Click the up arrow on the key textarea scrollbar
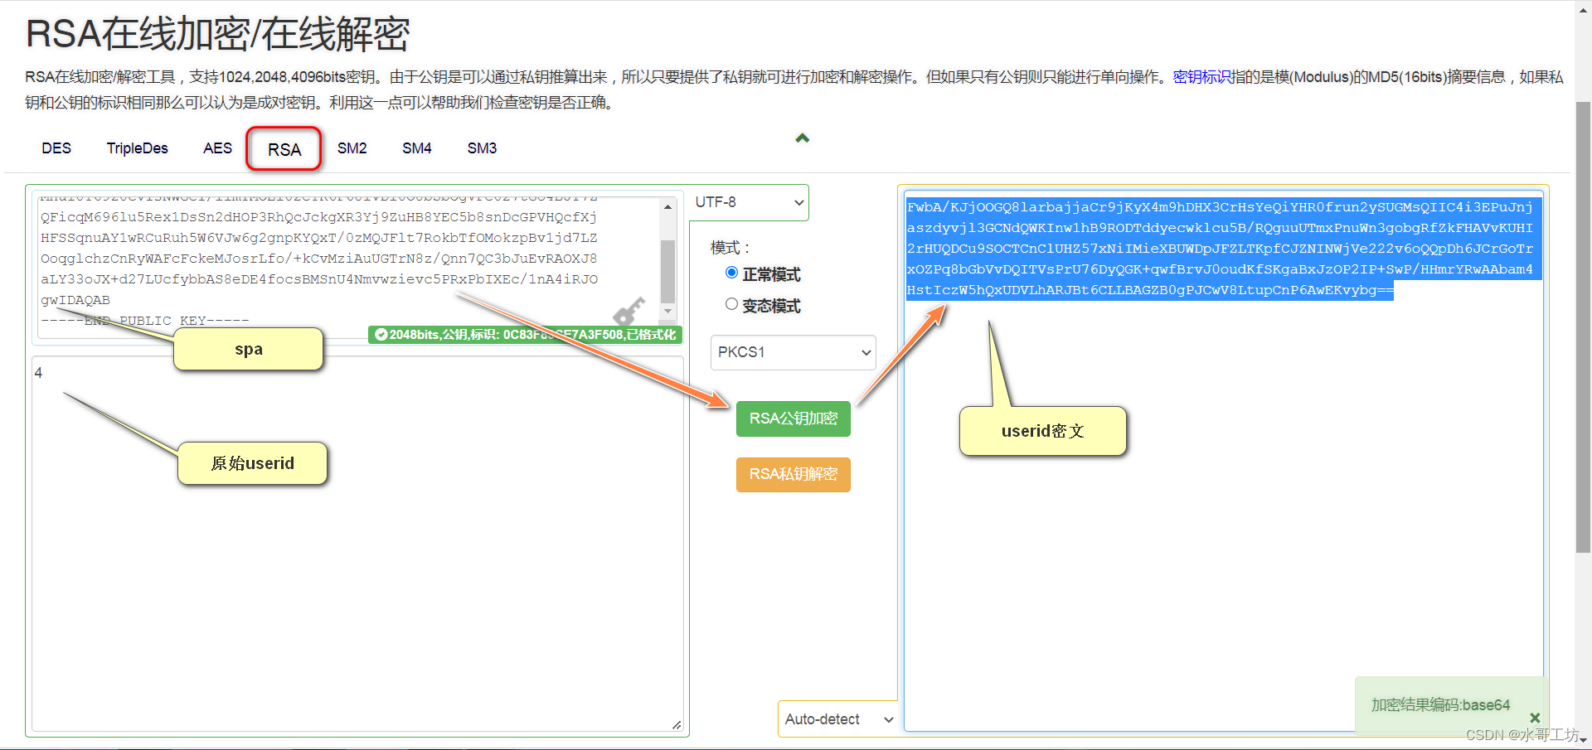The width and height of the screenshot is (1592, 750). tap(668, 206)
